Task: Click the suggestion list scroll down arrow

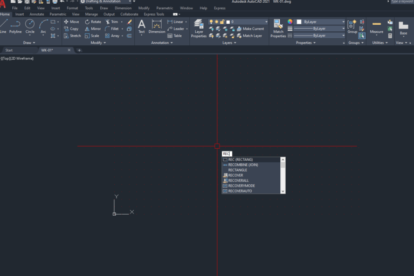Action: pos(283,191)
